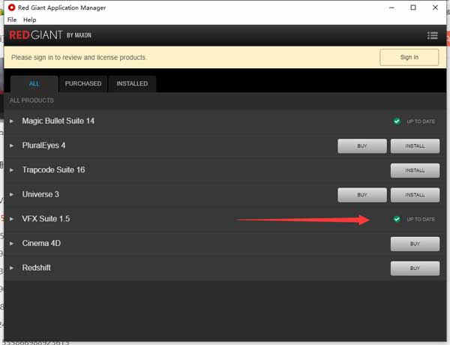Minimize the Red Giant Application Manager window
450x345 pixels.
coord(391,7)
